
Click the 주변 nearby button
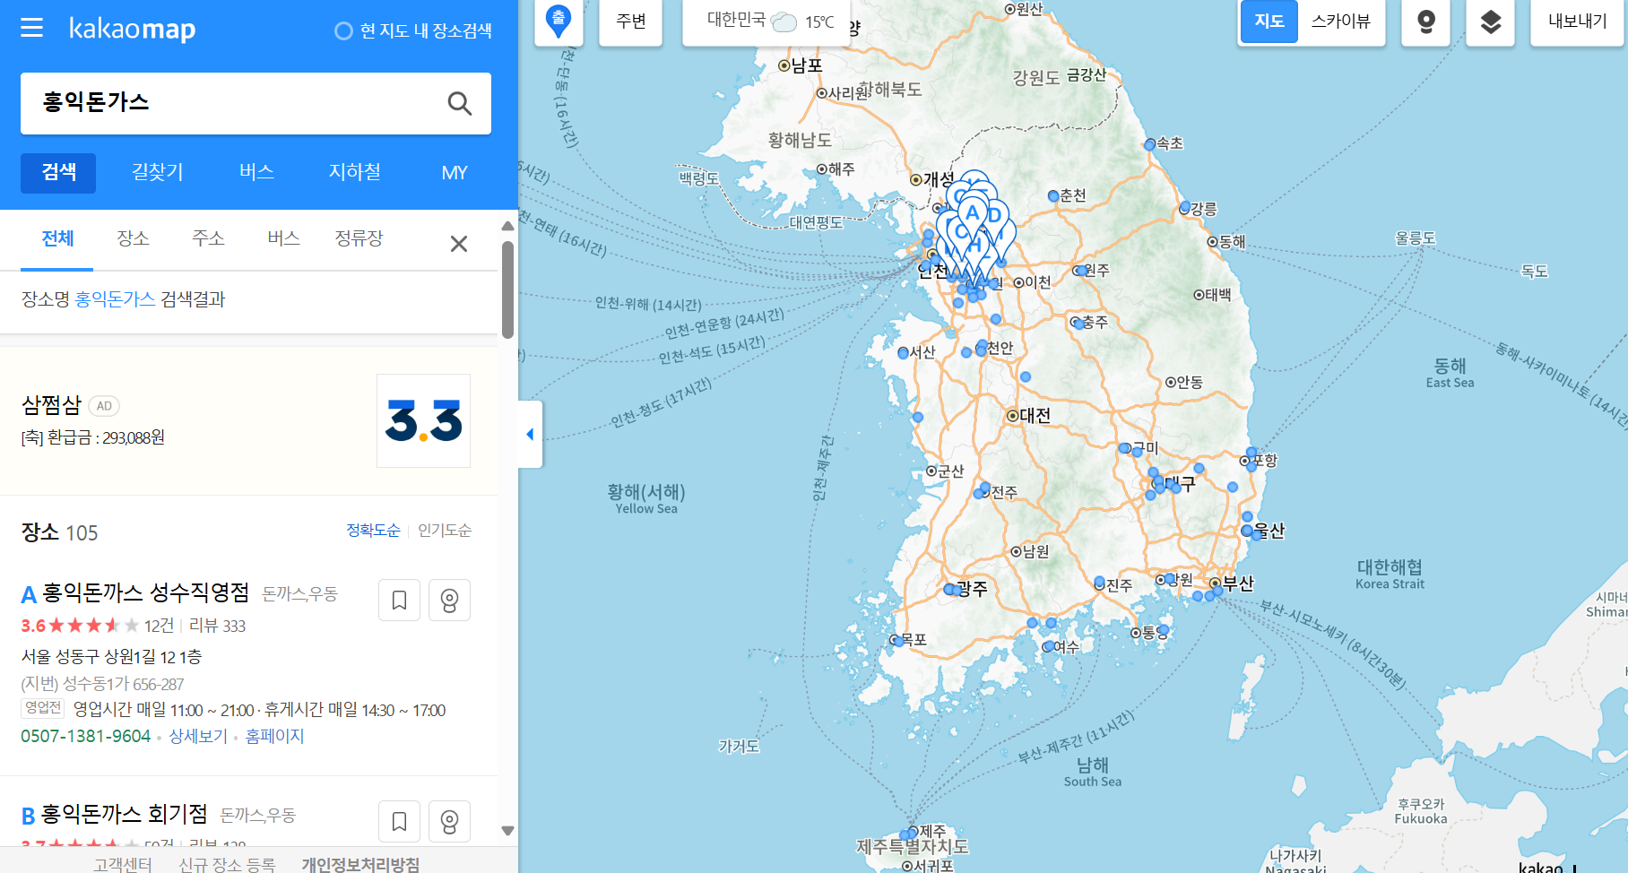click(x=631, y=22)
